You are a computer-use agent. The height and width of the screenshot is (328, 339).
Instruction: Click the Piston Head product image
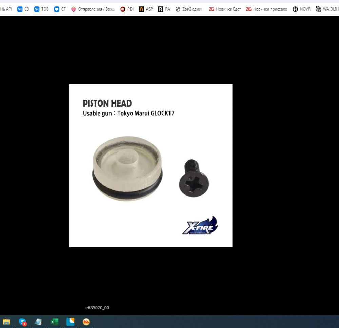tap(151, 166)
